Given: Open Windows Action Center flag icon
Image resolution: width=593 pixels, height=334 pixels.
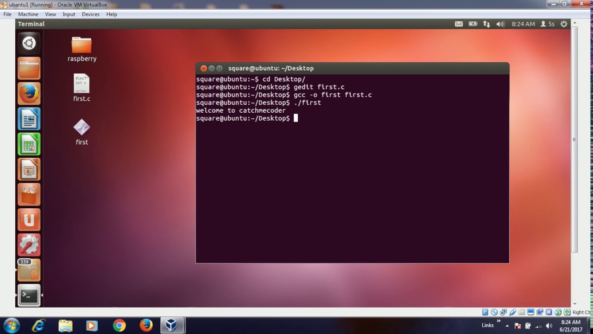Looking at the screenshot, I should 518,326.
